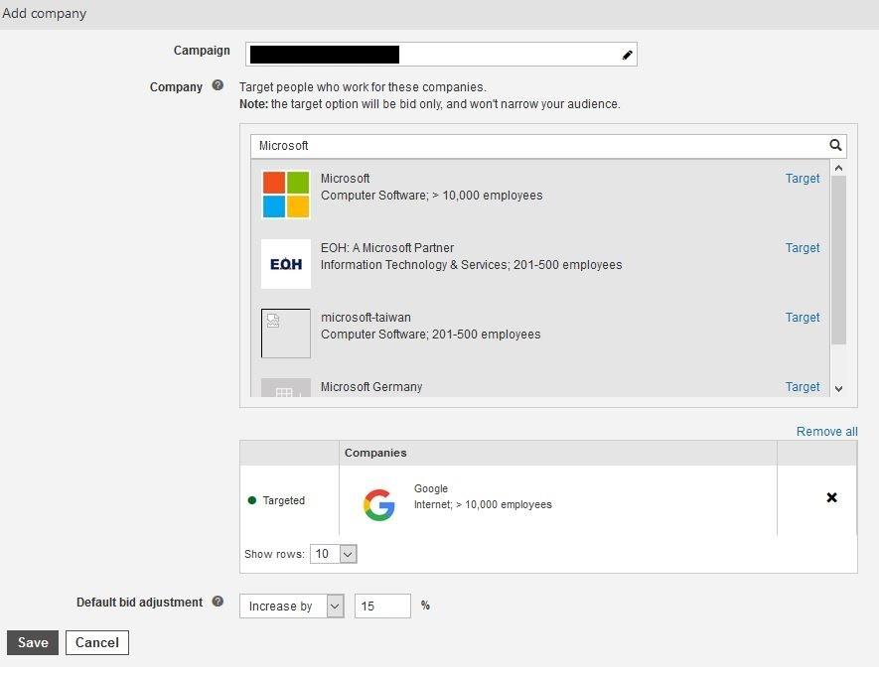Target the microsoft-taiwan company
This screenshot has height=675, width=879.
803,317
